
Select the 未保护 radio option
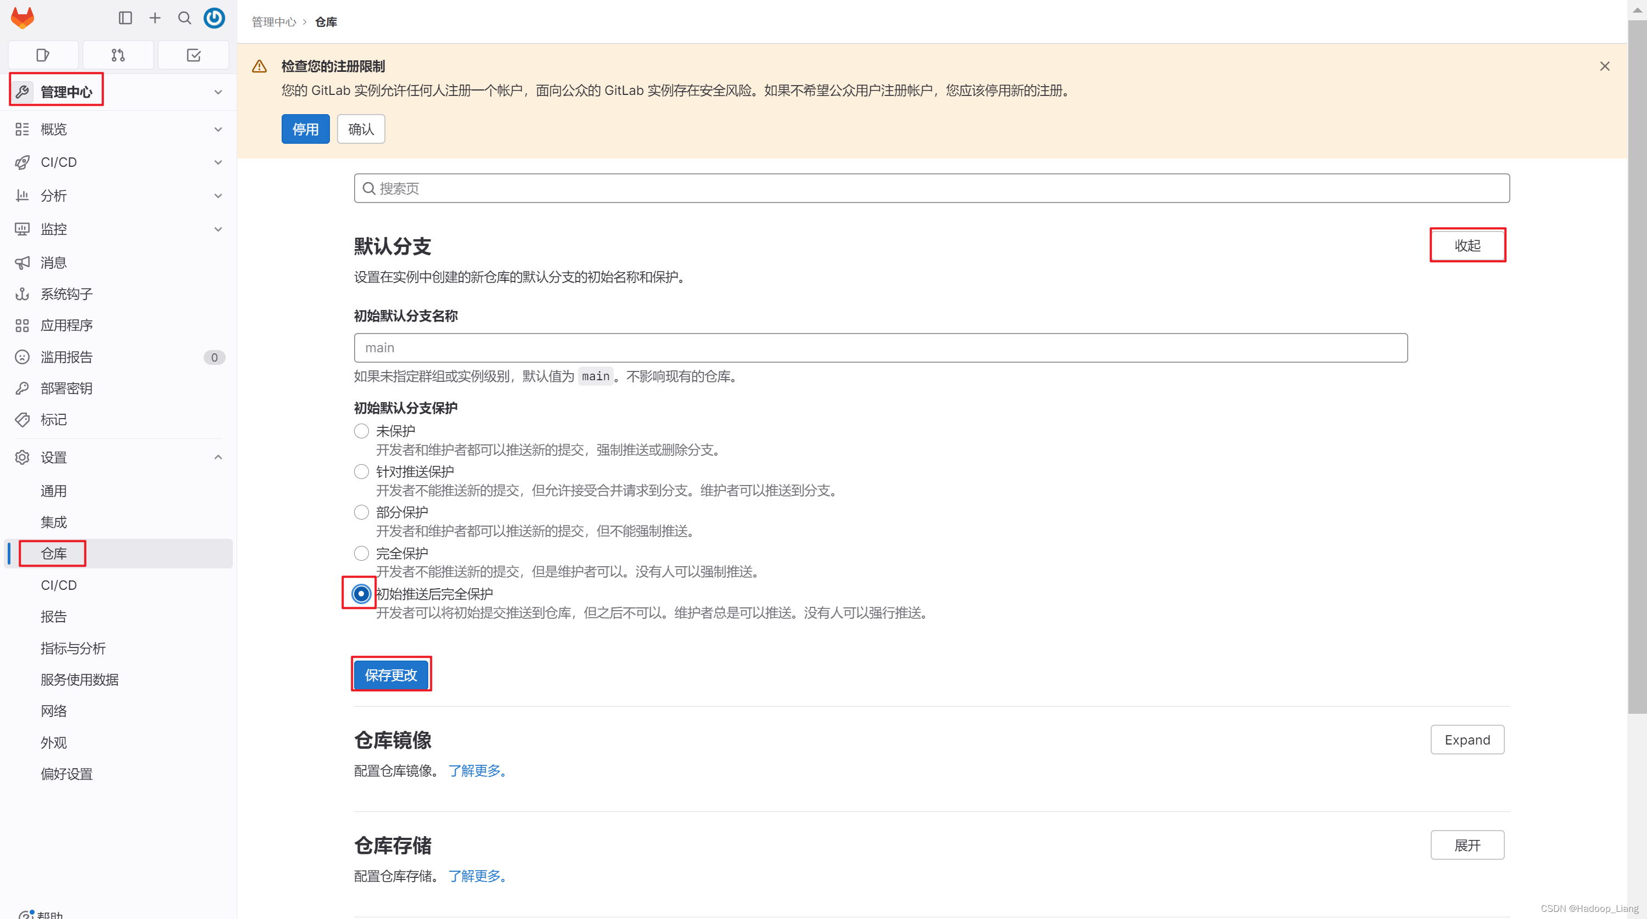tap(361, 431)
